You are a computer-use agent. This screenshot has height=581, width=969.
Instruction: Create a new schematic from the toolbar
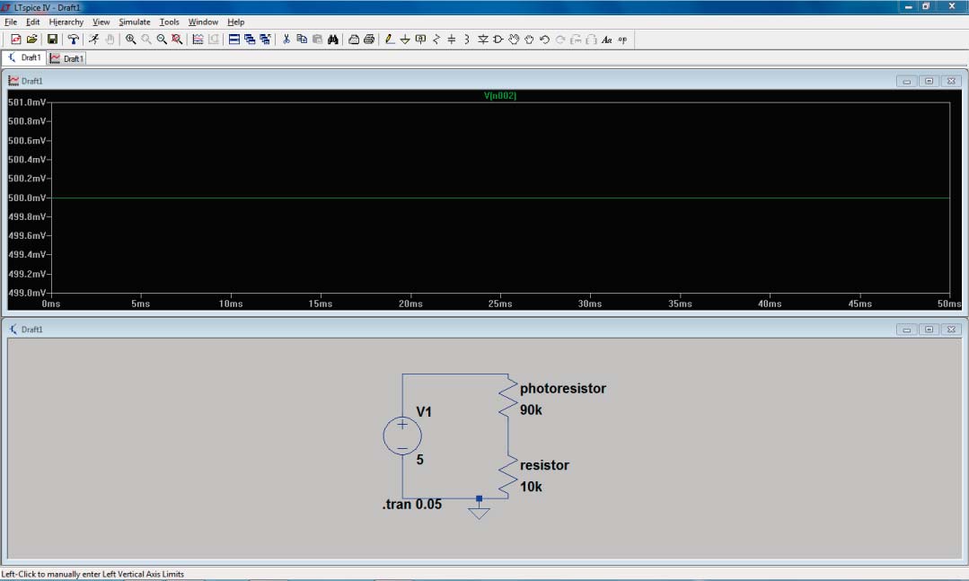coord(16,40)
